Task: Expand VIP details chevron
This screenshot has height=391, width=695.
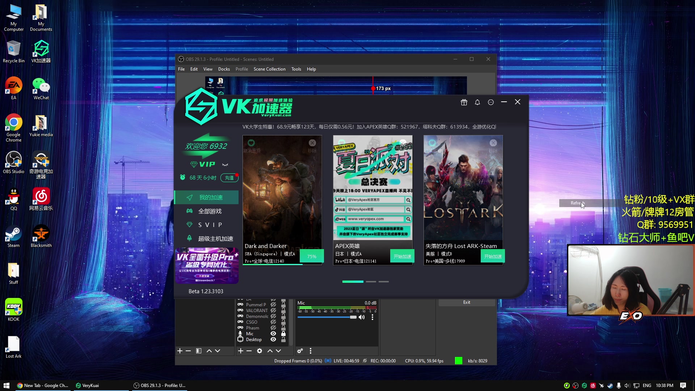Action: pos(225,165)
